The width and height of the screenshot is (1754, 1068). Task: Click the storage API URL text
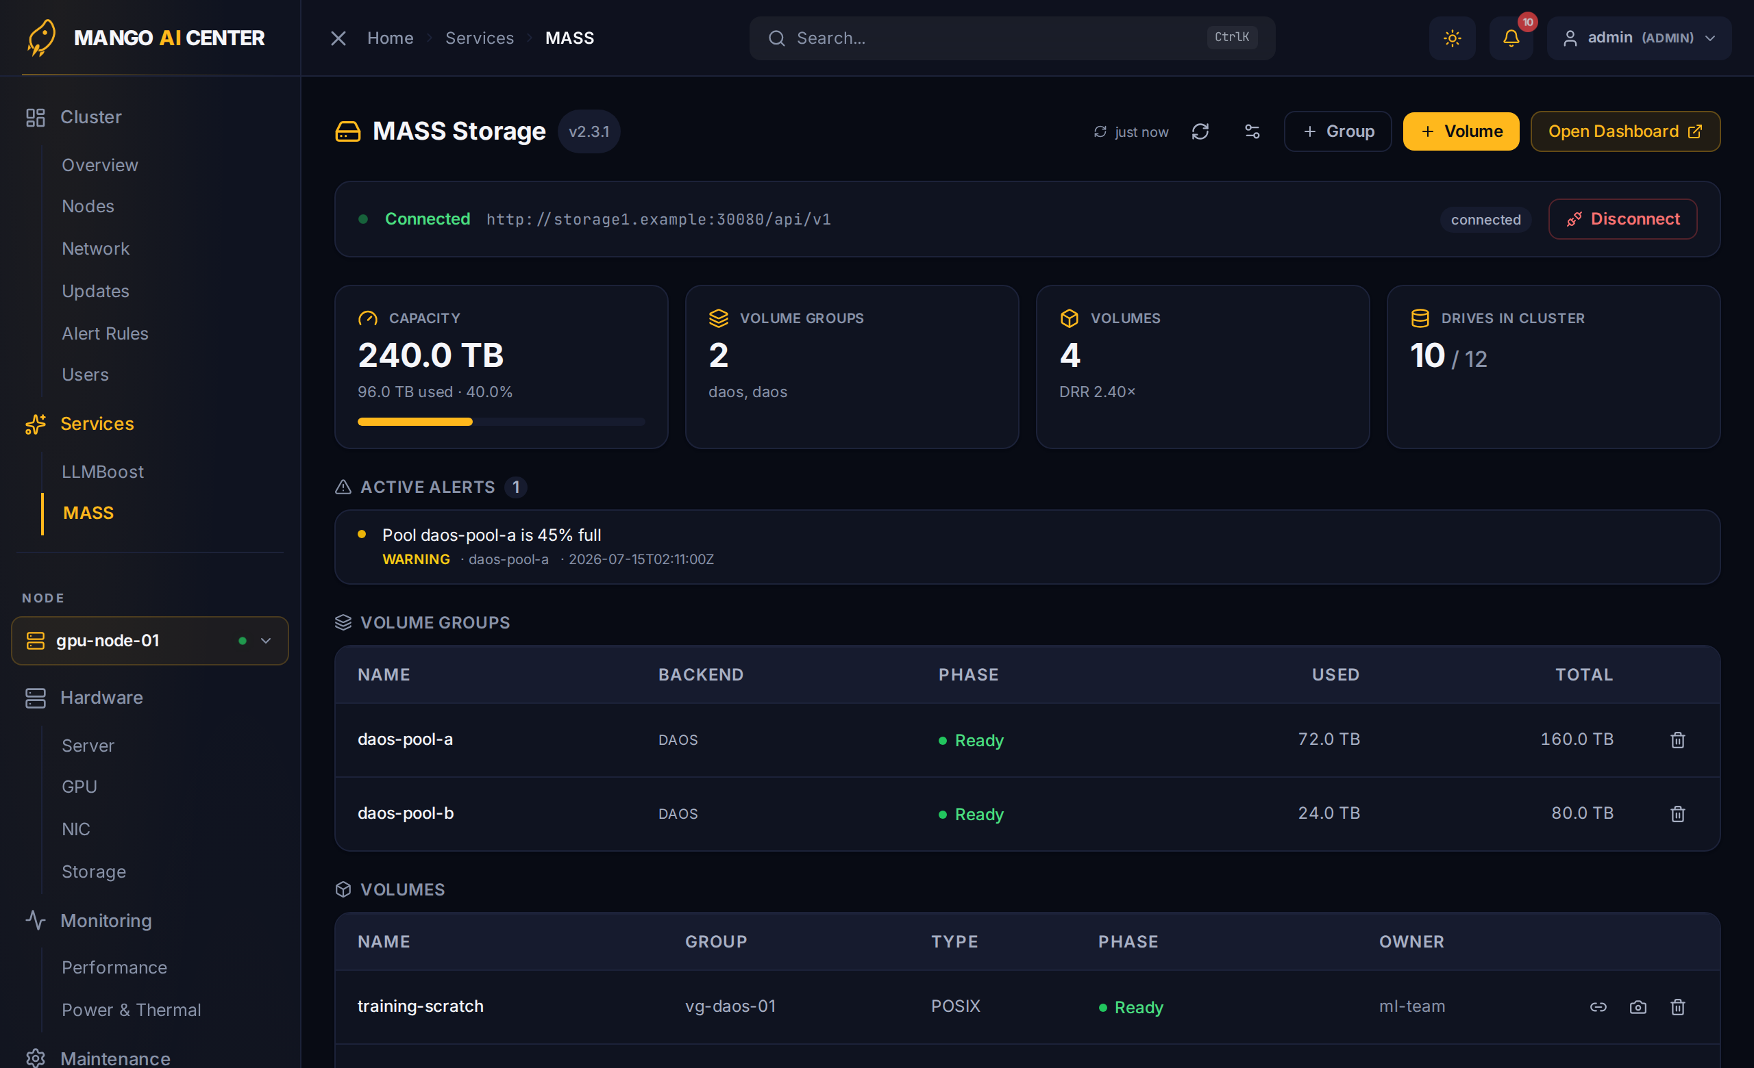point(658,219)
